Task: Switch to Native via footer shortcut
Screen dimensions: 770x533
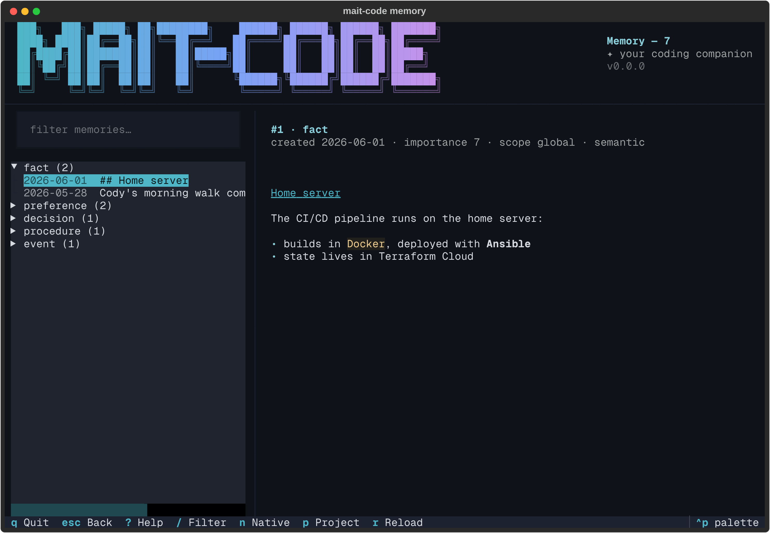Action: 264,523
